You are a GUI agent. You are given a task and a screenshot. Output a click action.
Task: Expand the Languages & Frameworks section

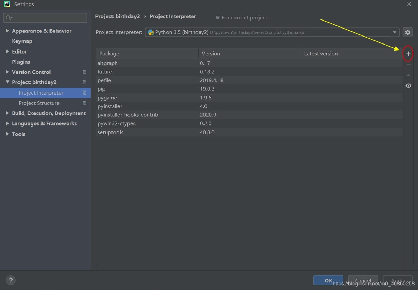coord(7,123)
